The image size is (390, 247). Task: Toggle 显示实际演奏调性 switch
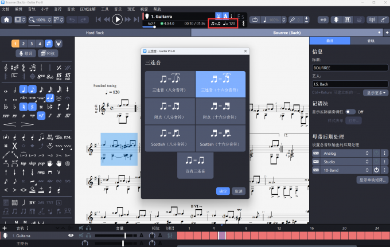click(x=350, y=112)
